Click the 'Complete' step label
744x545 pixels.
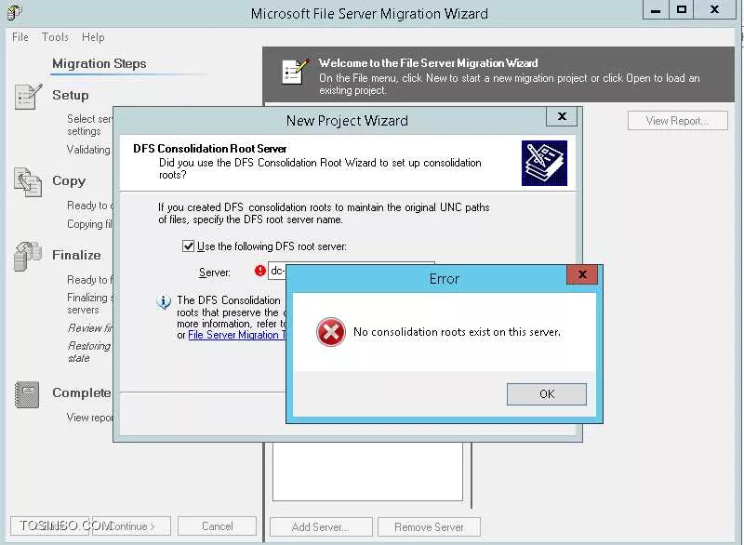click(82, 392)
